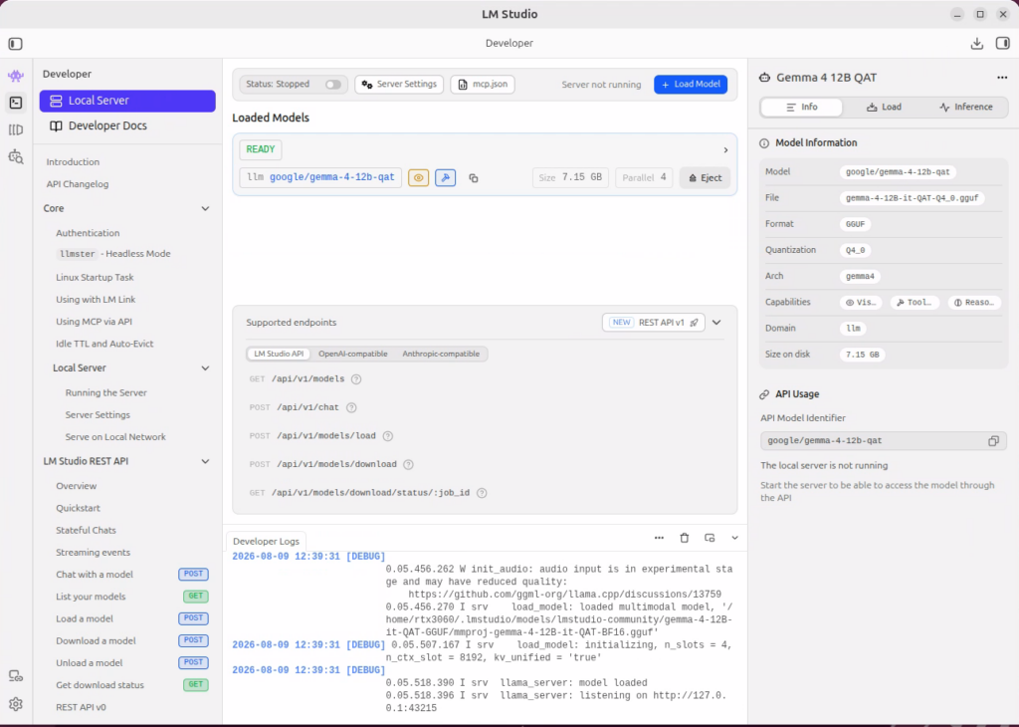Open the Introduction docs page
The height and width of the screenshot is (727, 1019).
(73, 162)
